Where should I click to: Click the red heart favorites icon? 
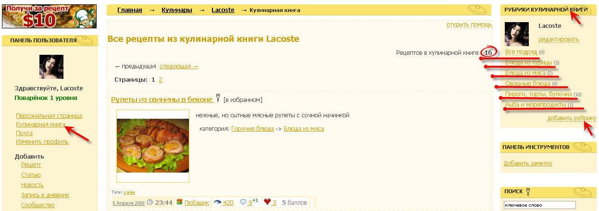(267, 202)
